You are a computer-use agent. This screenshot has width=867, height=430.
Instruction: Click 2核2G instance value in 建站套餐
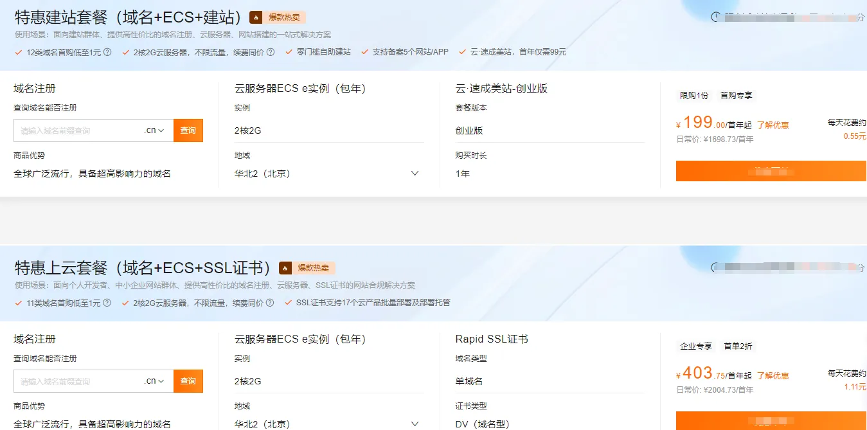(x=247, y=130)
